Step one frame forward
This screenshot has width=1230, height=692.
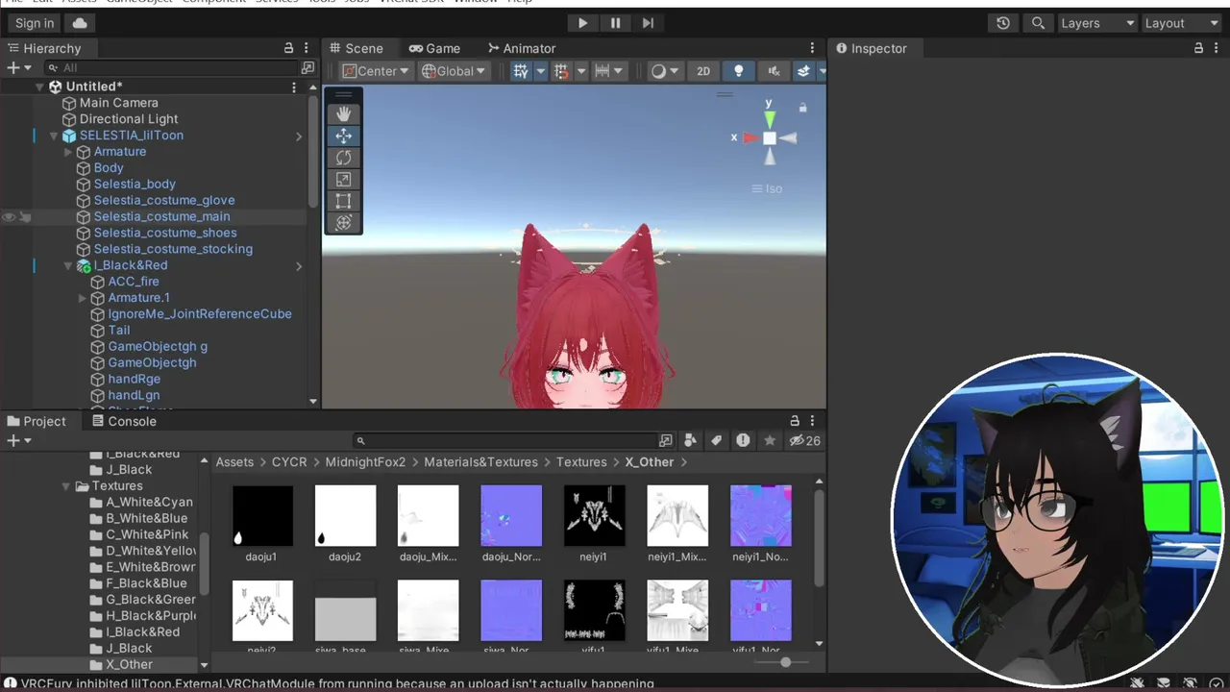tap(648, 23)
